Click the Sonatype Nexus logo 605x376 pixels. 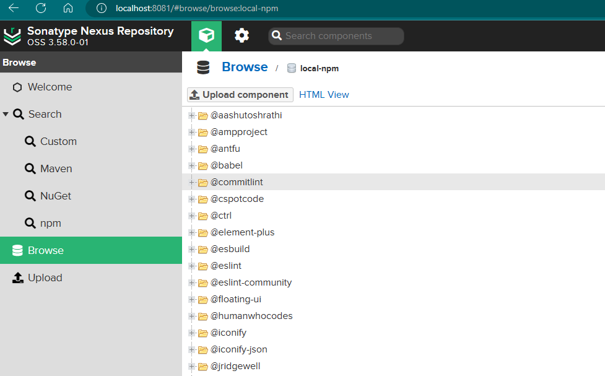coord(12,37)
